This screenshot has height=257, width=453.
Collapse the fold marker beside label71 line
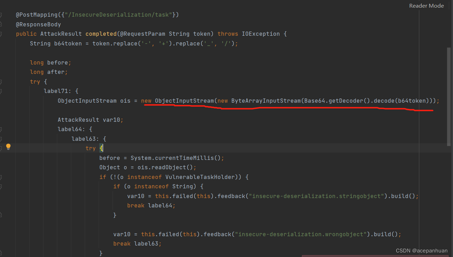tap(1, 91)
